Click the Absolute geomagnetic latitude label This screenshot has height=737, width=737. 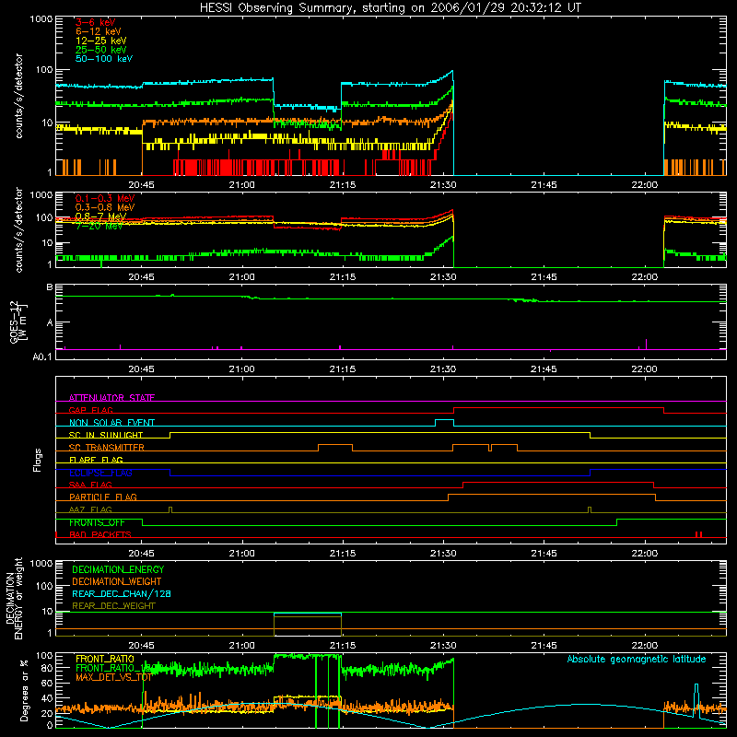pyautogui.click(x=637, y=659)
